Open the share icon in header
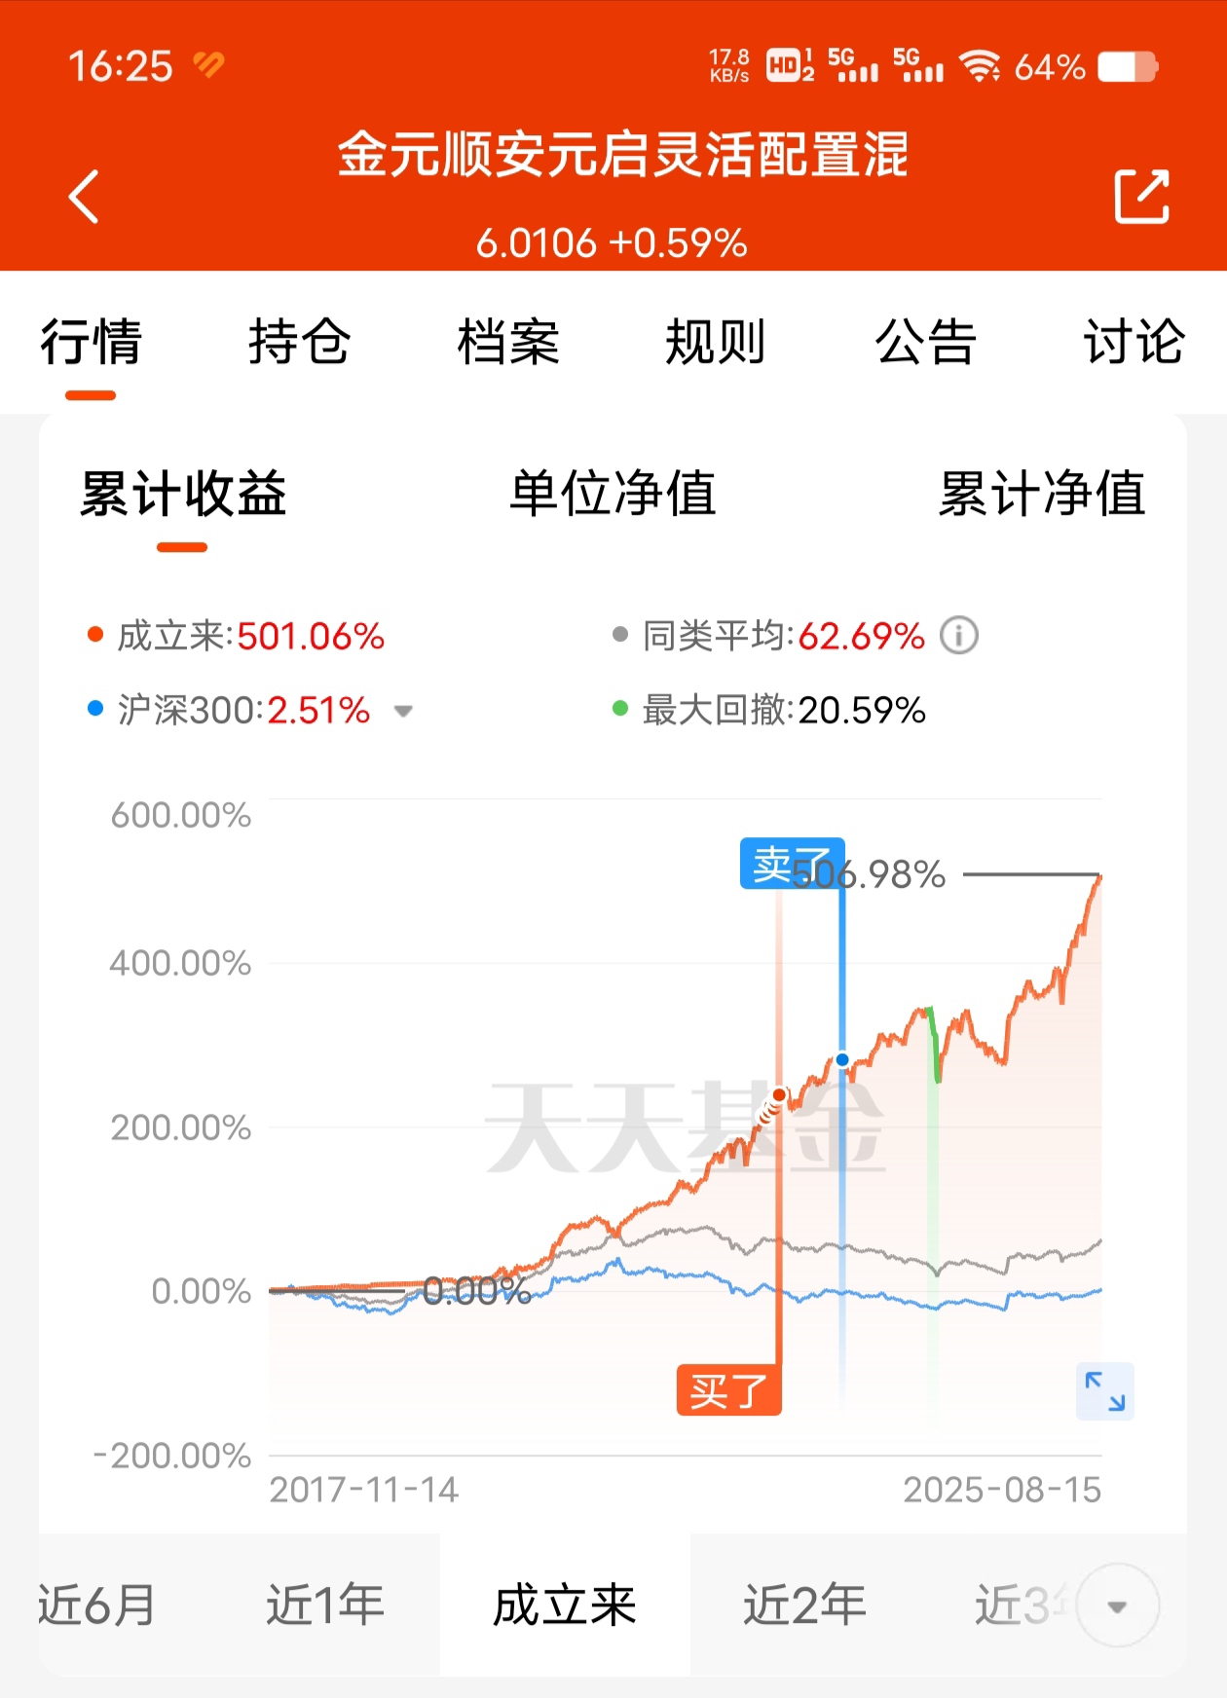This screenshot has height=1698, width=1227. pyautogui.click(x=1141, y=197)
